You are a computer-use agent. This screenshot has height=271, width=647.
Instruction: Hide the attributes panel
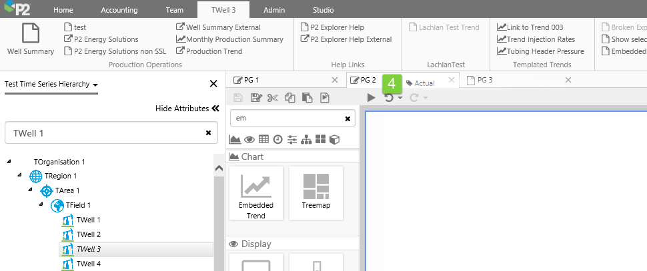point(187,109)
